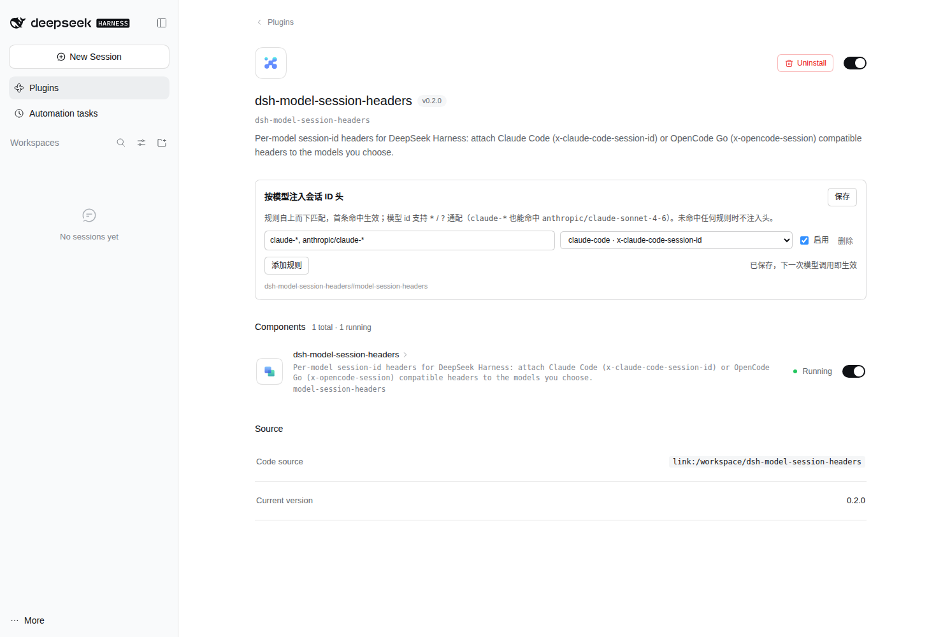Search workspaces with magnifier icon
The width and height of the screenshot is (943, 637).
[121, 143]
